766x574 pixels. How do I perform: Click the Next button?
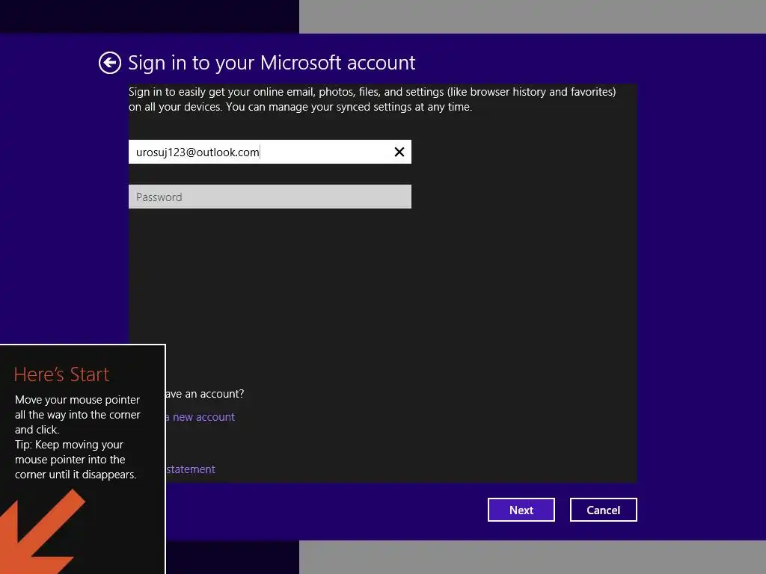click(x=521, y=510)
